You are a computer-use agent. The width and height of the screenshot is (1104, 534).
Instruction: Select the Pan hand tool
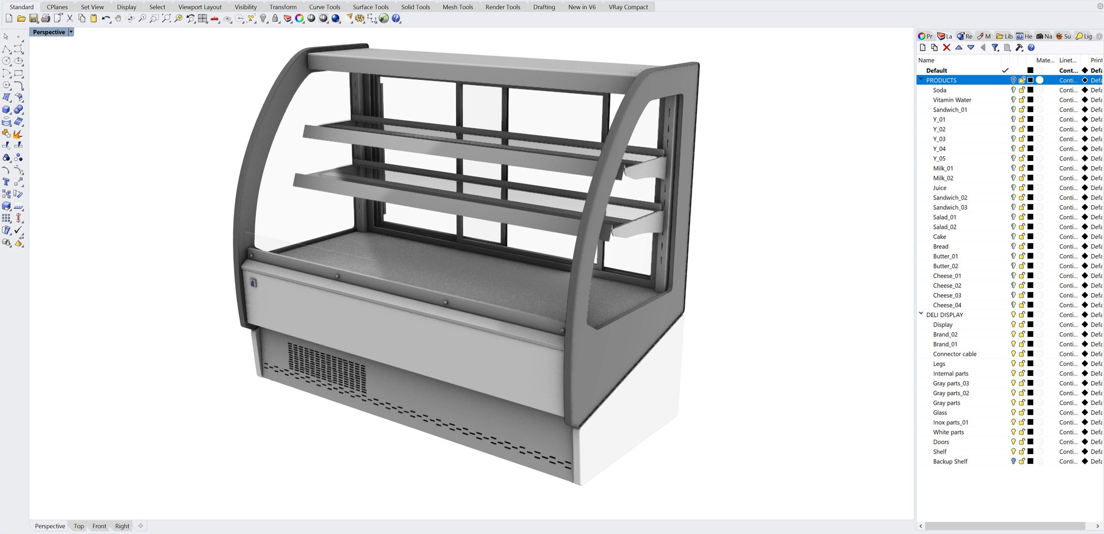pyautogui.click(x=118, y=18)
